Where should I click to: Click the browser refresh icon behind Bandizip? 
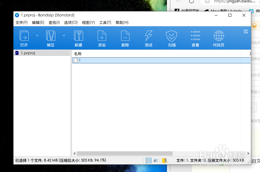click(x=192, y=1)
